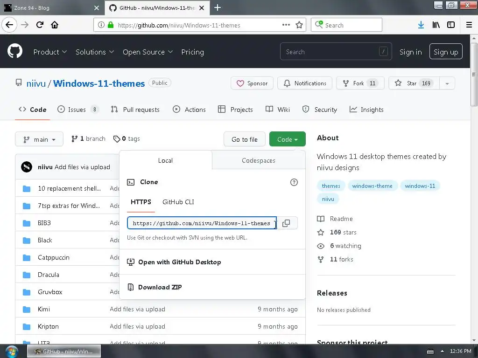Image resolution: width=478 pixels, height=358 pixels.
Task: Select the Local tab in clone popup
Action: coord(165,160)
